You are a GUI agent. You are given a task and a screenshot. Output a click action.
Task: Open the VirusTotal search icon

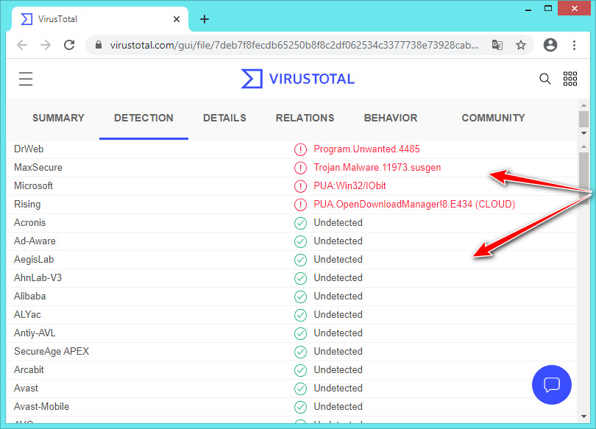544,79
